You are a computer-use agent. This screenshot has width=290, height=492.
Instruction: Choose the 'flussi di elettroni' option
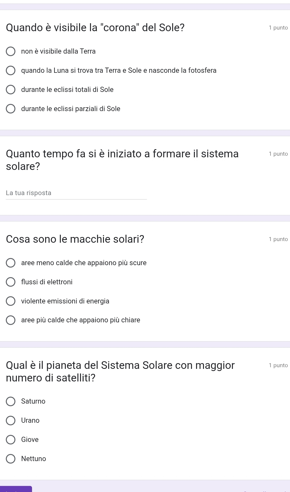click(11, 282)
